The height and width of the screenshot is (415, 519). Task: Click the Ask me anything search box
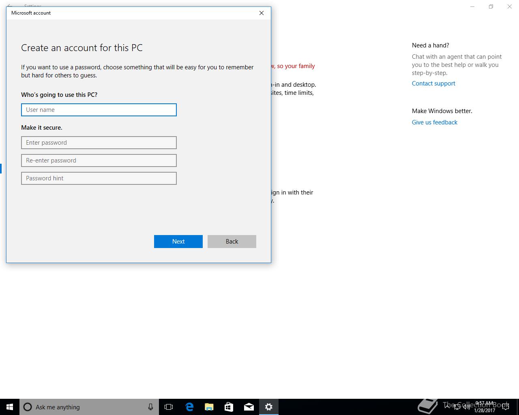[x=89, y=407]
